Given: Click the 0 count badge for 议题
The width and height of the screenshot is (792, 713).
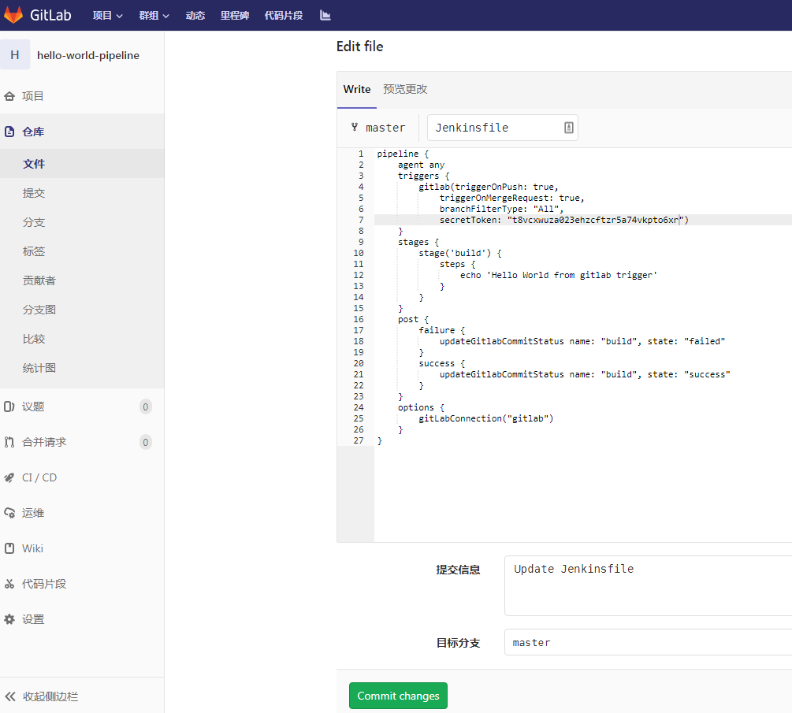Looking at the screenshot, I should click(x=146, y=407).
